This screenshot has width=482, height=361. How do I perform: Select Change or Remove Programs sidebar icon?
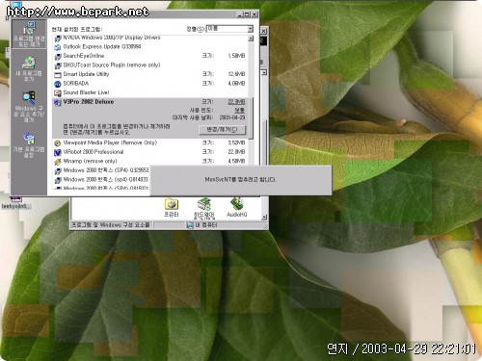point(29,35)
